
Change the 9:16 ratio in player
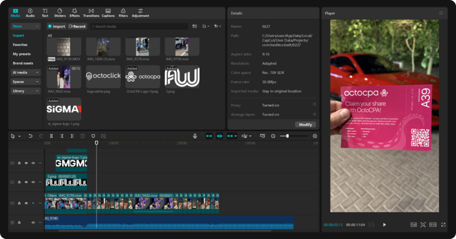[433, 224]
